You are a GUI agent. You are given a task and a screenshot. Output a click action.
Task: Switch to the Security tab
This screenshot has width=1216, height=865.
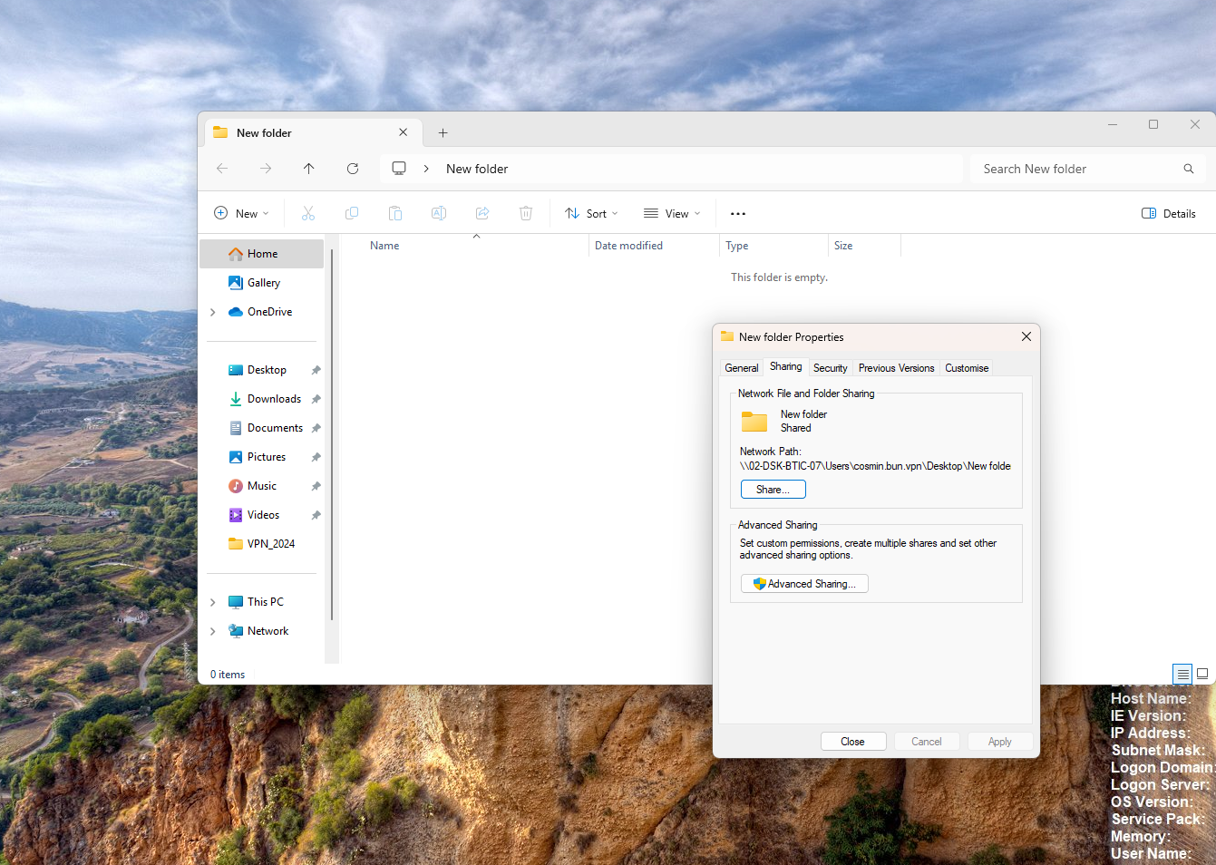(x=830, y=368)
